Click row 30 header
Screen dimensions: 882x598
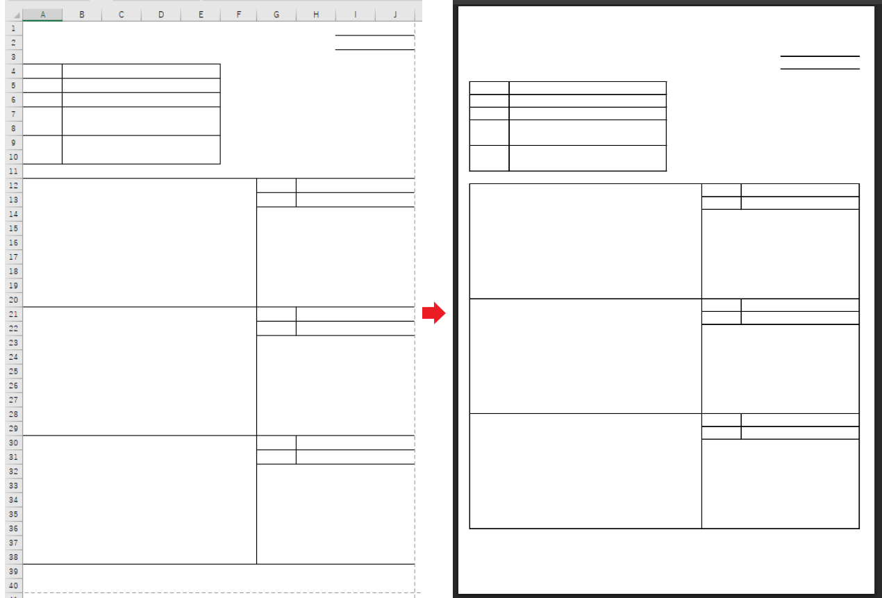tap(12, 442)
